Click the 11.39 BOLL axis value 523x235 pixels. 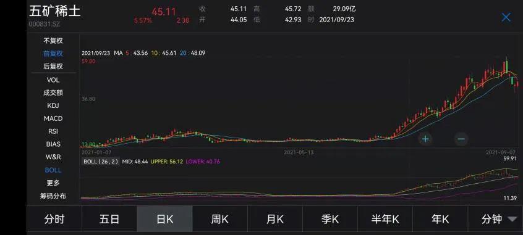point(510,199)
